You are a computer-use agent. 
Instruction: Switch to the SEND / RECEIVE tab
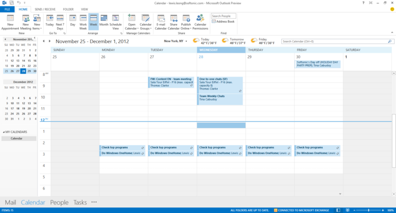point(45,10)
